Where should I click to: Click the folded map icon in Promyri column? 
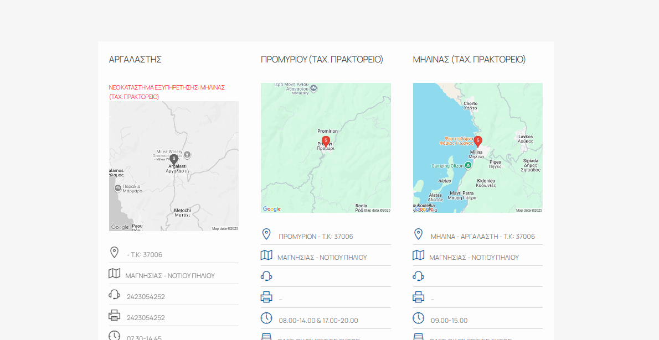pyautogui.click(x=266, y=255)
